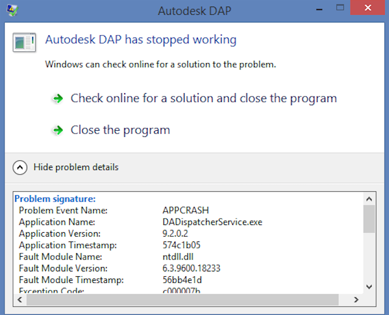This screenshot has width=389, height=315.
Task: Click the horizontal scrollbar right arrow
Action: (x=356, y=299)
